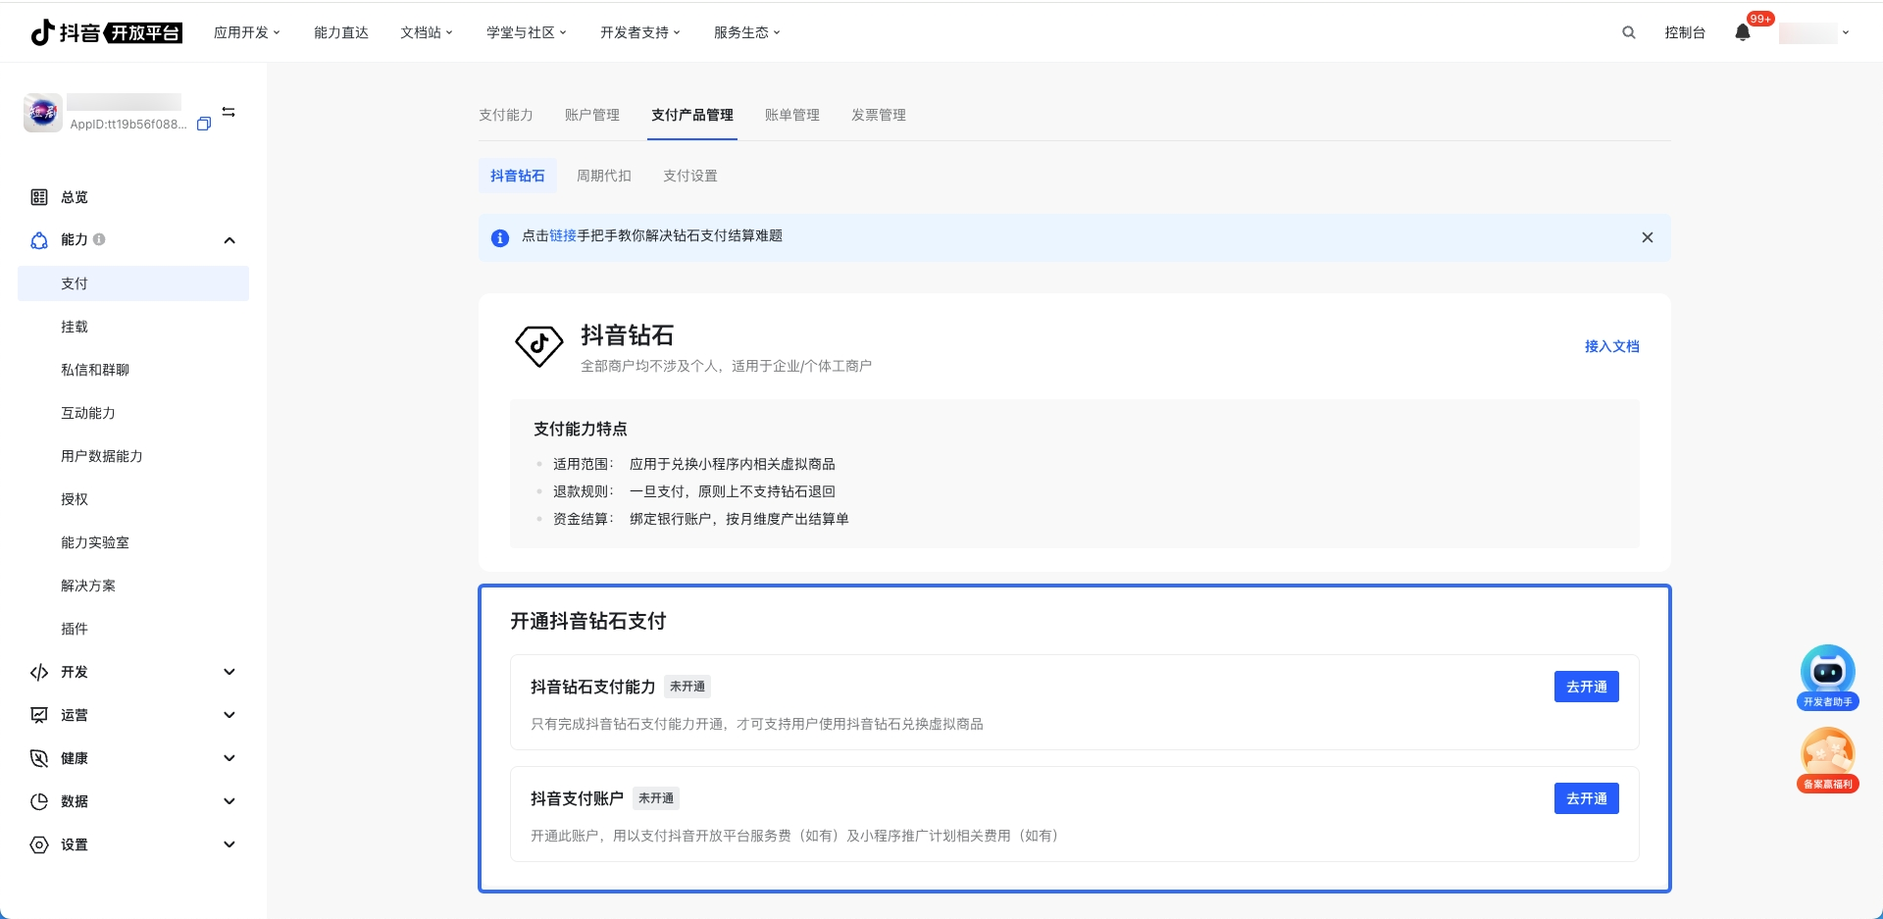Open the 应用开发 dropdown menu
The image size is (1883, 919).
[247, 32]
